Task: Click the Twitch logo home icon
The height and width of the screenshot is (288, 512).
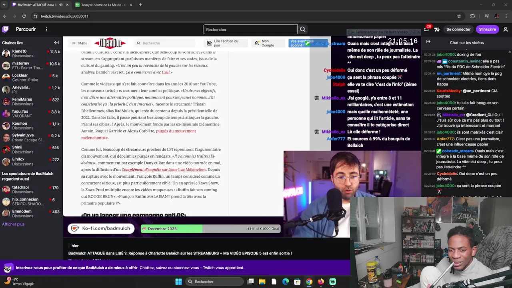Action: 6,29
